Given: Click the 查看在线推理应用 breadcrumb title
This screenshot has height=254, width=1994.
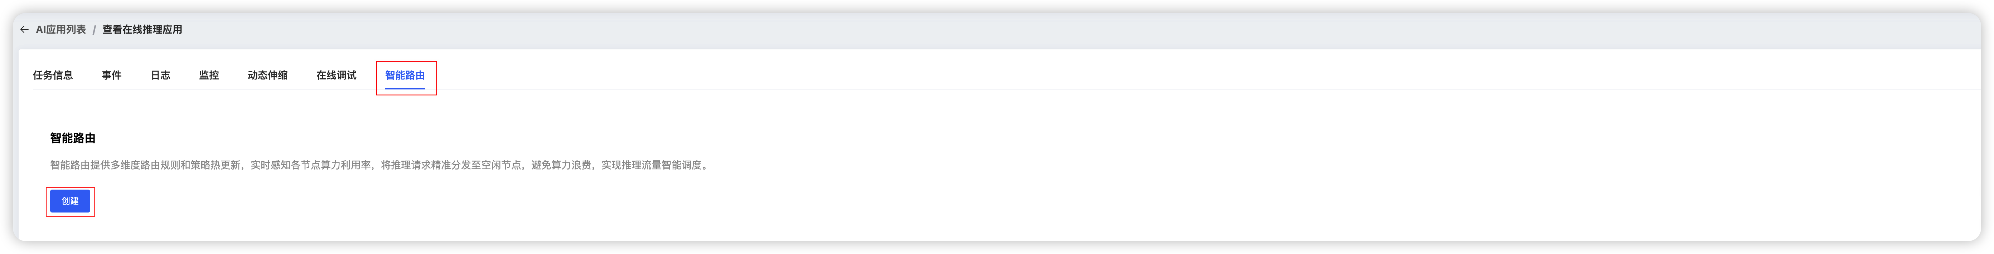Looking at the screenshot, I should (x=142, y=29).
